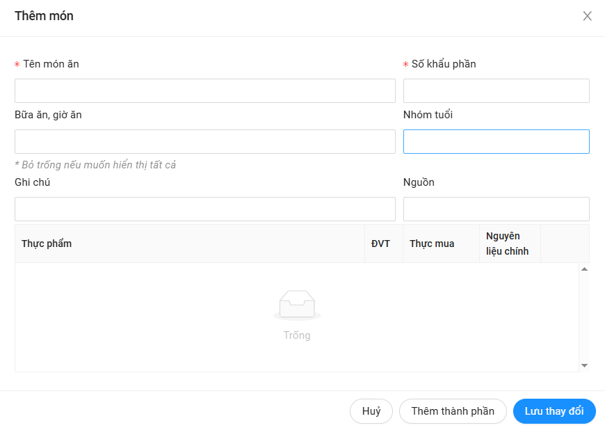This screenshot has height=430, width=605.
Task: Click the Thực phẩm column header
Action: [x=47, y=244]
